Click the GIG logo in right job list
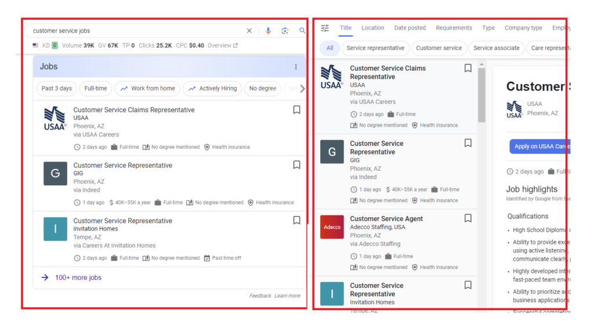Screen dimensions: 594x327 tap(332, 152)
